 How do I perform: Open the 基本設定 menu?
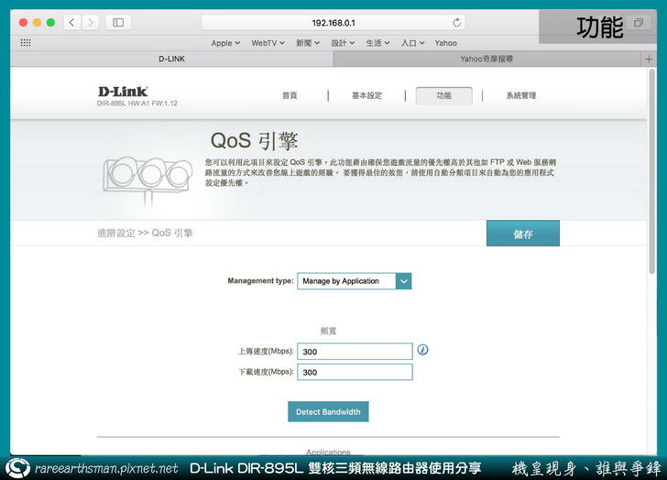coord(366,95)
